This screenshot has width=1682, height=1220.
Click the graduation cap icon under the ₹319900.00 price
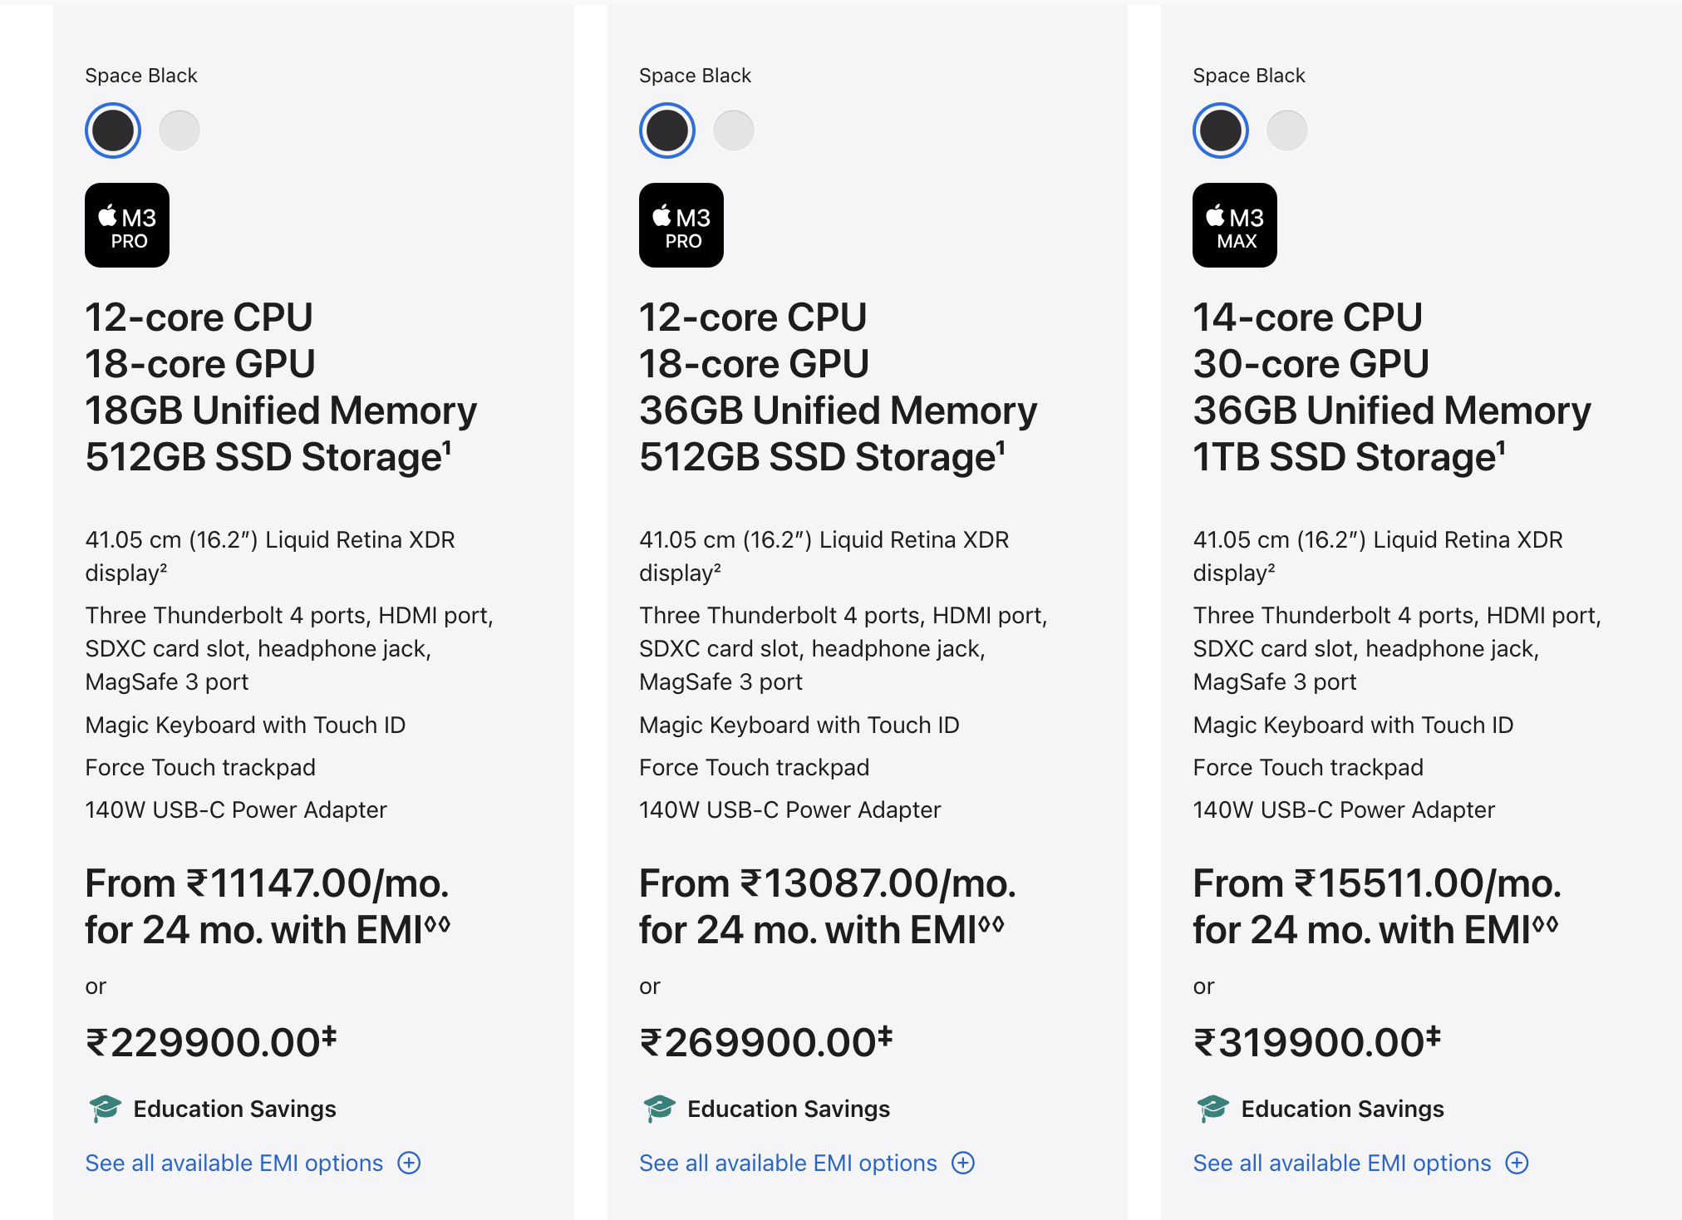point(1212,1109)
